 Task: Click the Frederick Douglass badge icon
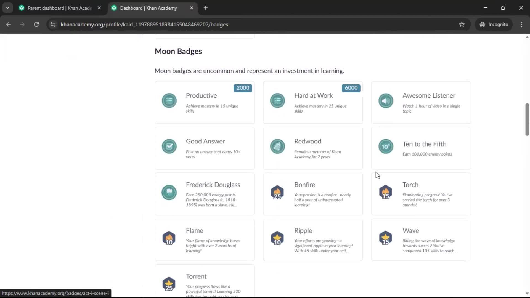point(169,192)
